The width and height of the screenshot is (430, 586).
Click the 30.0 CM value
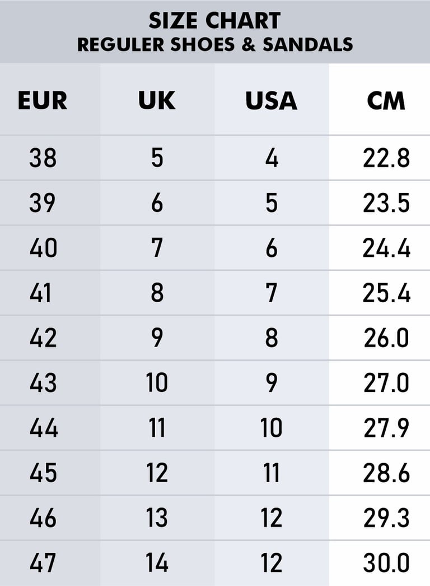click(386, 562)
